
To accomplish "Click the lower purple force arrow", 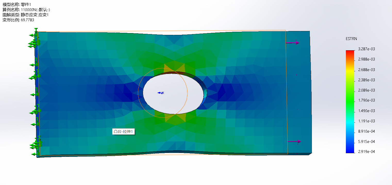I will tap(294, 141).
